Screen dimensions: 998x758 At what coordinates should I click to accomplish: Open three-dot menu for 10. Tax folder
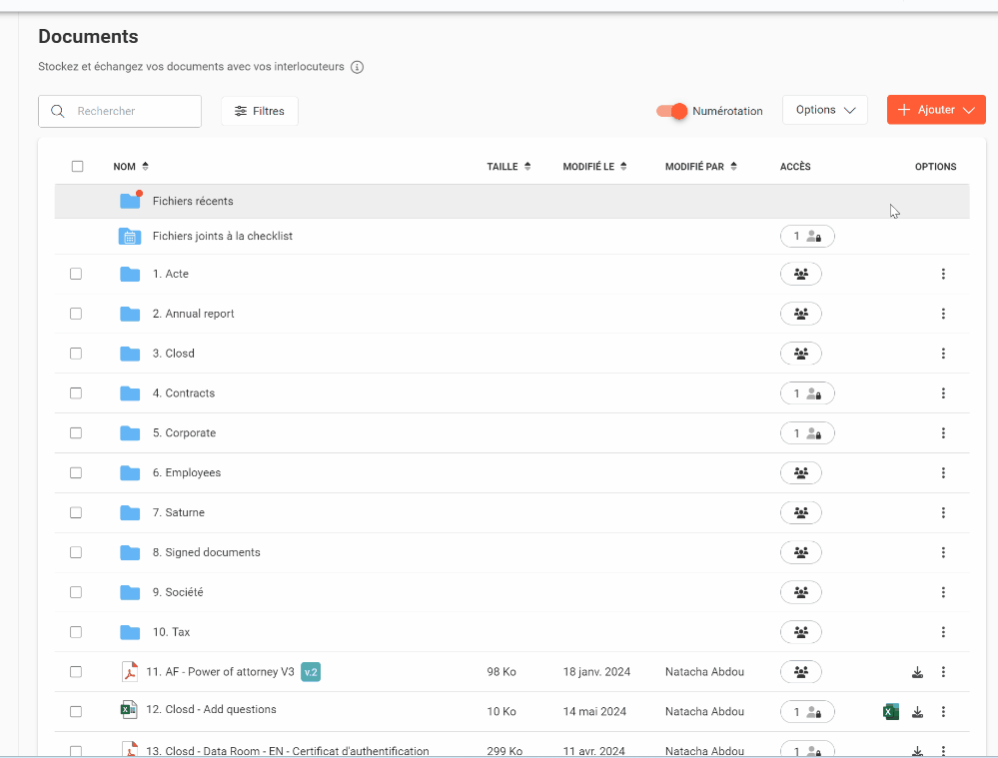(943, 632)
